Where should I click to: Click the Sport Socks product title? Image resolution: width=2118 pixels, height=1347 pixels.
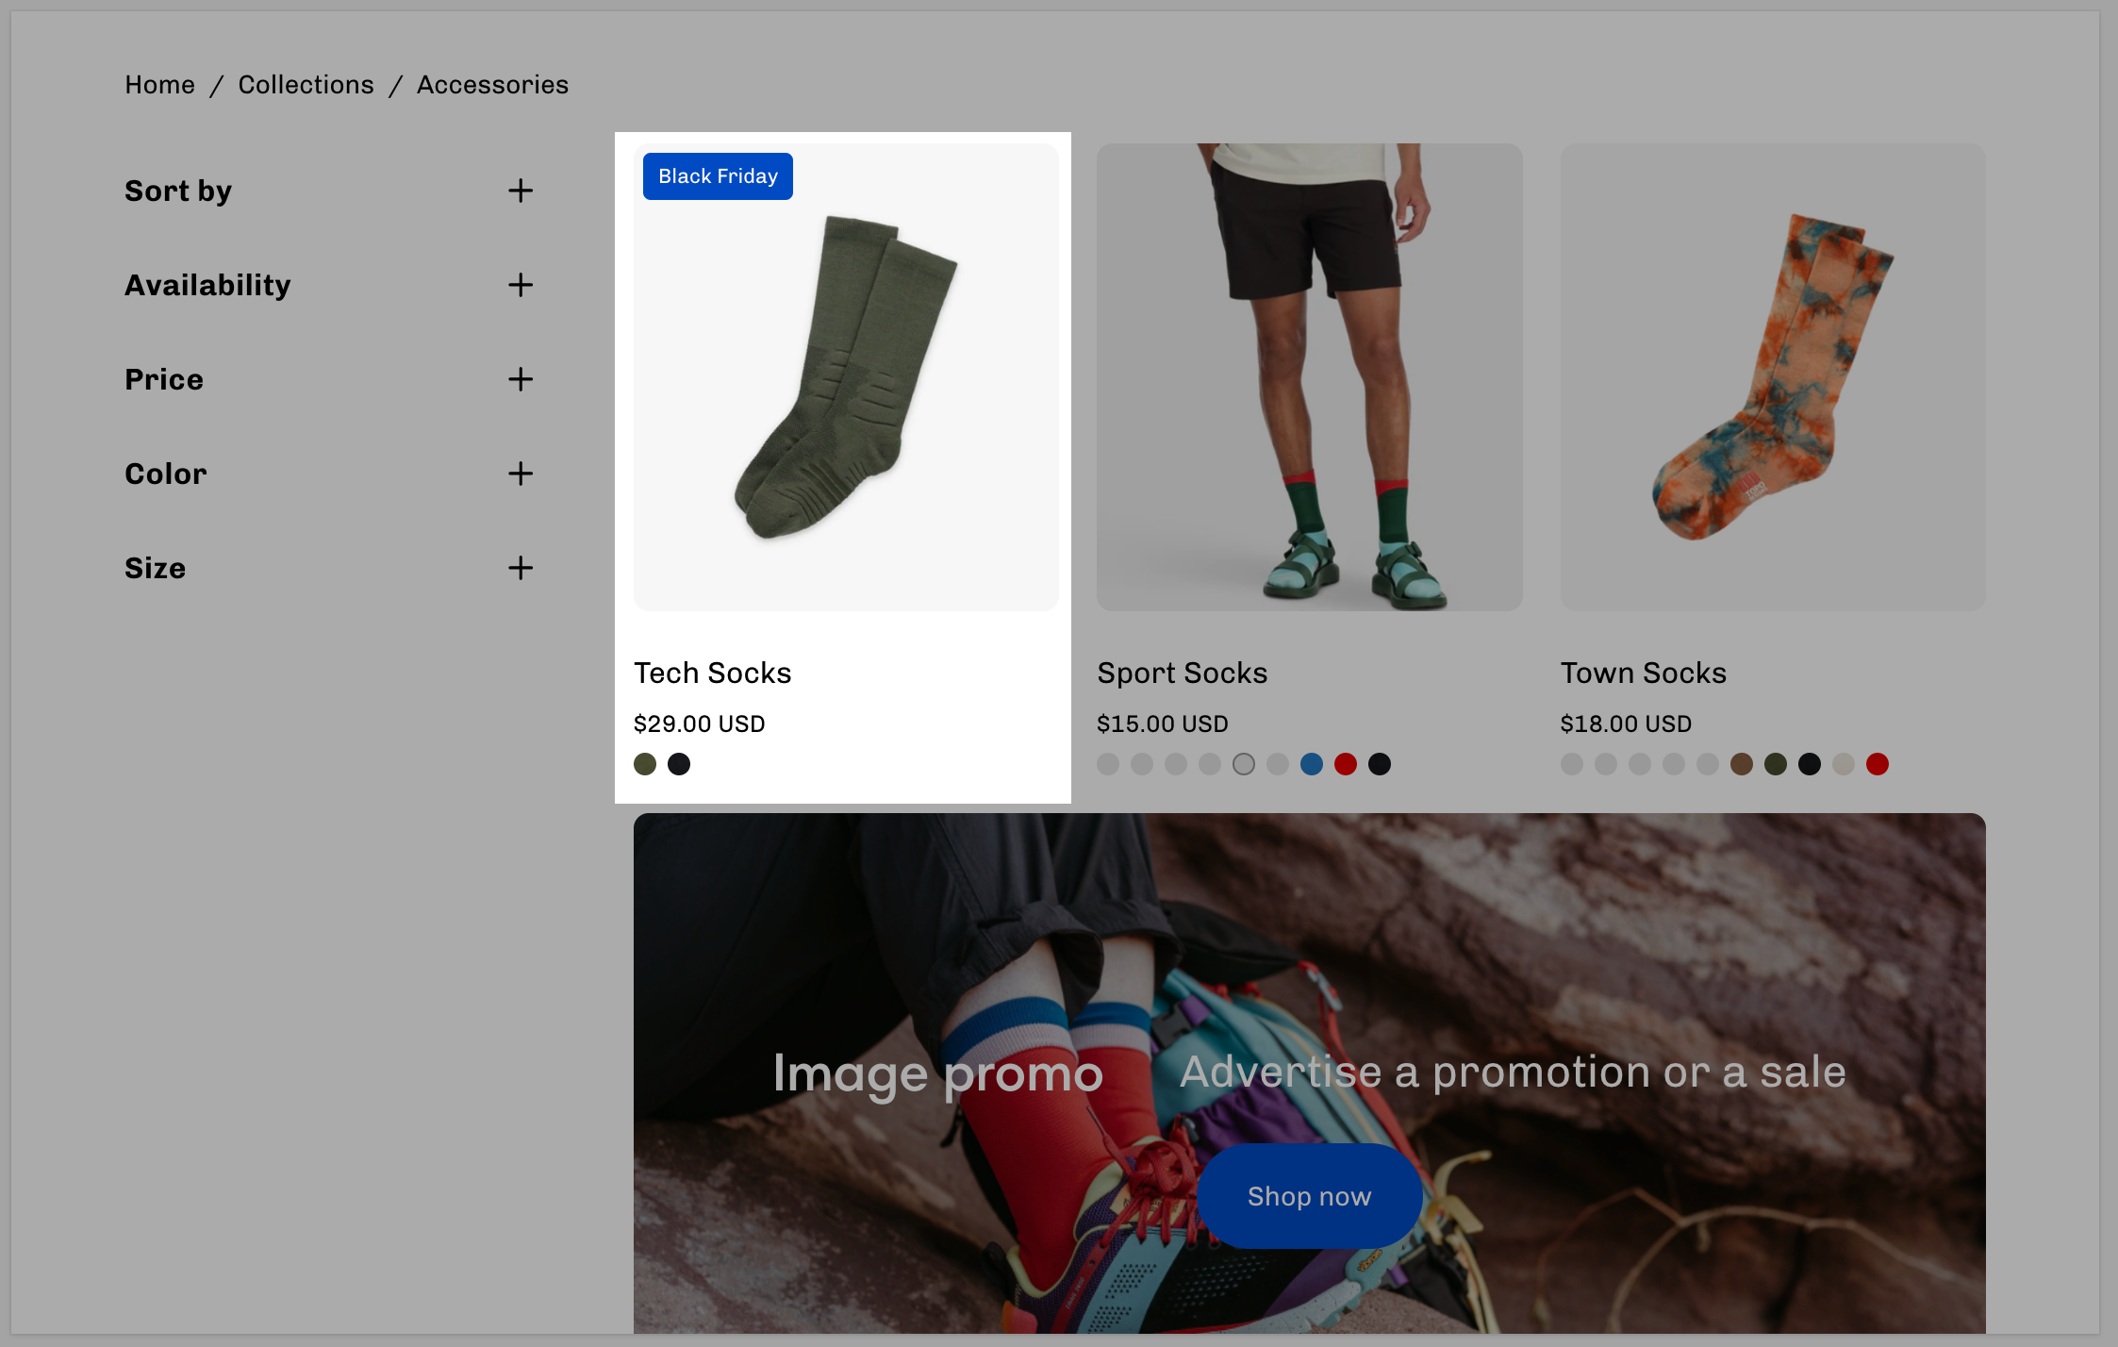click(x=1182, y=673)
